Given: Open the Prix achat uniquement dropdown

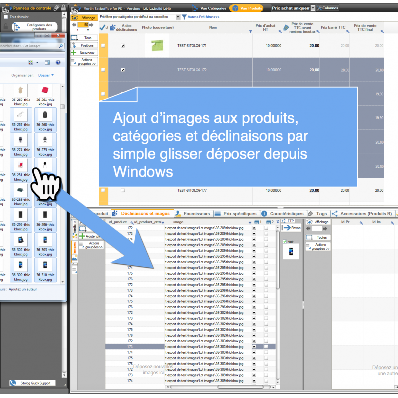Looking at the screenshot, I should pos(313,8).
